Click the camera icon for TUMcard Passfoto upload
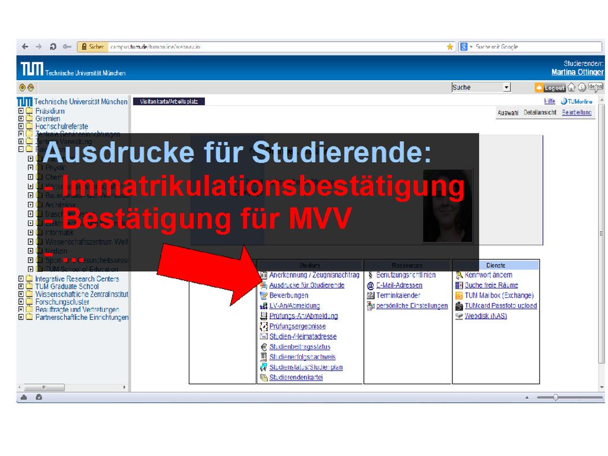The width and height of the screenshot is (608, 456). [x=459, y=306]
